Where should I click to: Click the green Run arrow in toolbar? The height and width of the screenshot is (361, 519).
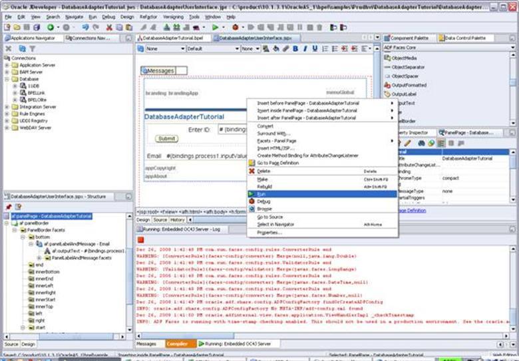point(215,27)
